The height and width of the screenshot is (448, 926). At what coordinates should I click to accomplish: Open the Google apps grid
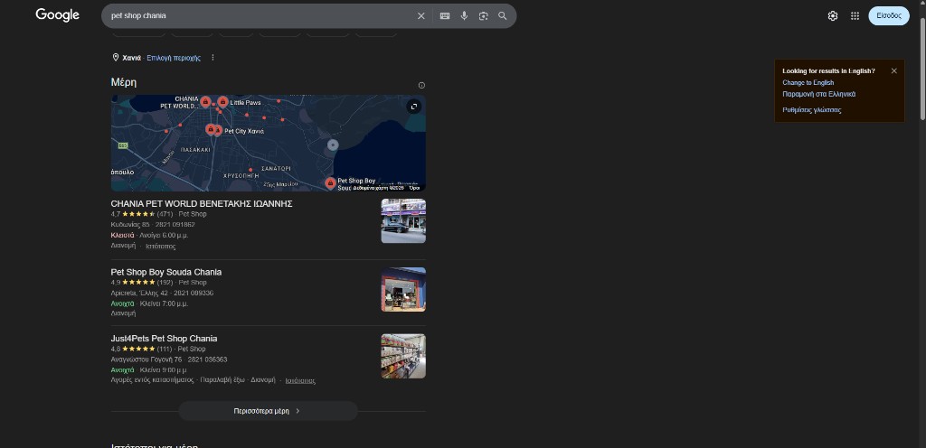coord(855,16)
